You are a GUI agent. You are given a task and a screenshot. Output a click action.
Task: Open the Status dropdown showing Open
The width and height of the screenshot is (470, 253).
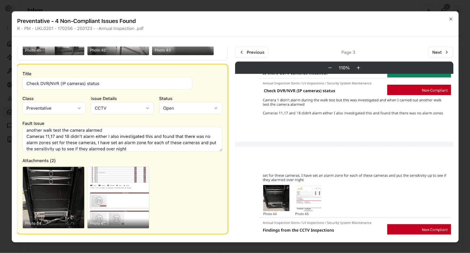(x=191, y=108)
